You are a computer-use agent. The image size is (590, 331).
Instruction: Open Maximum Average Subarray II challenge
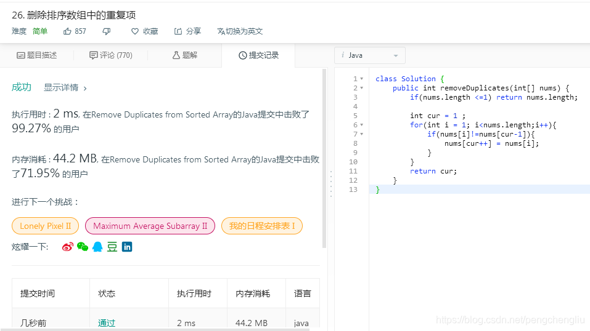(x=150, y=226)
